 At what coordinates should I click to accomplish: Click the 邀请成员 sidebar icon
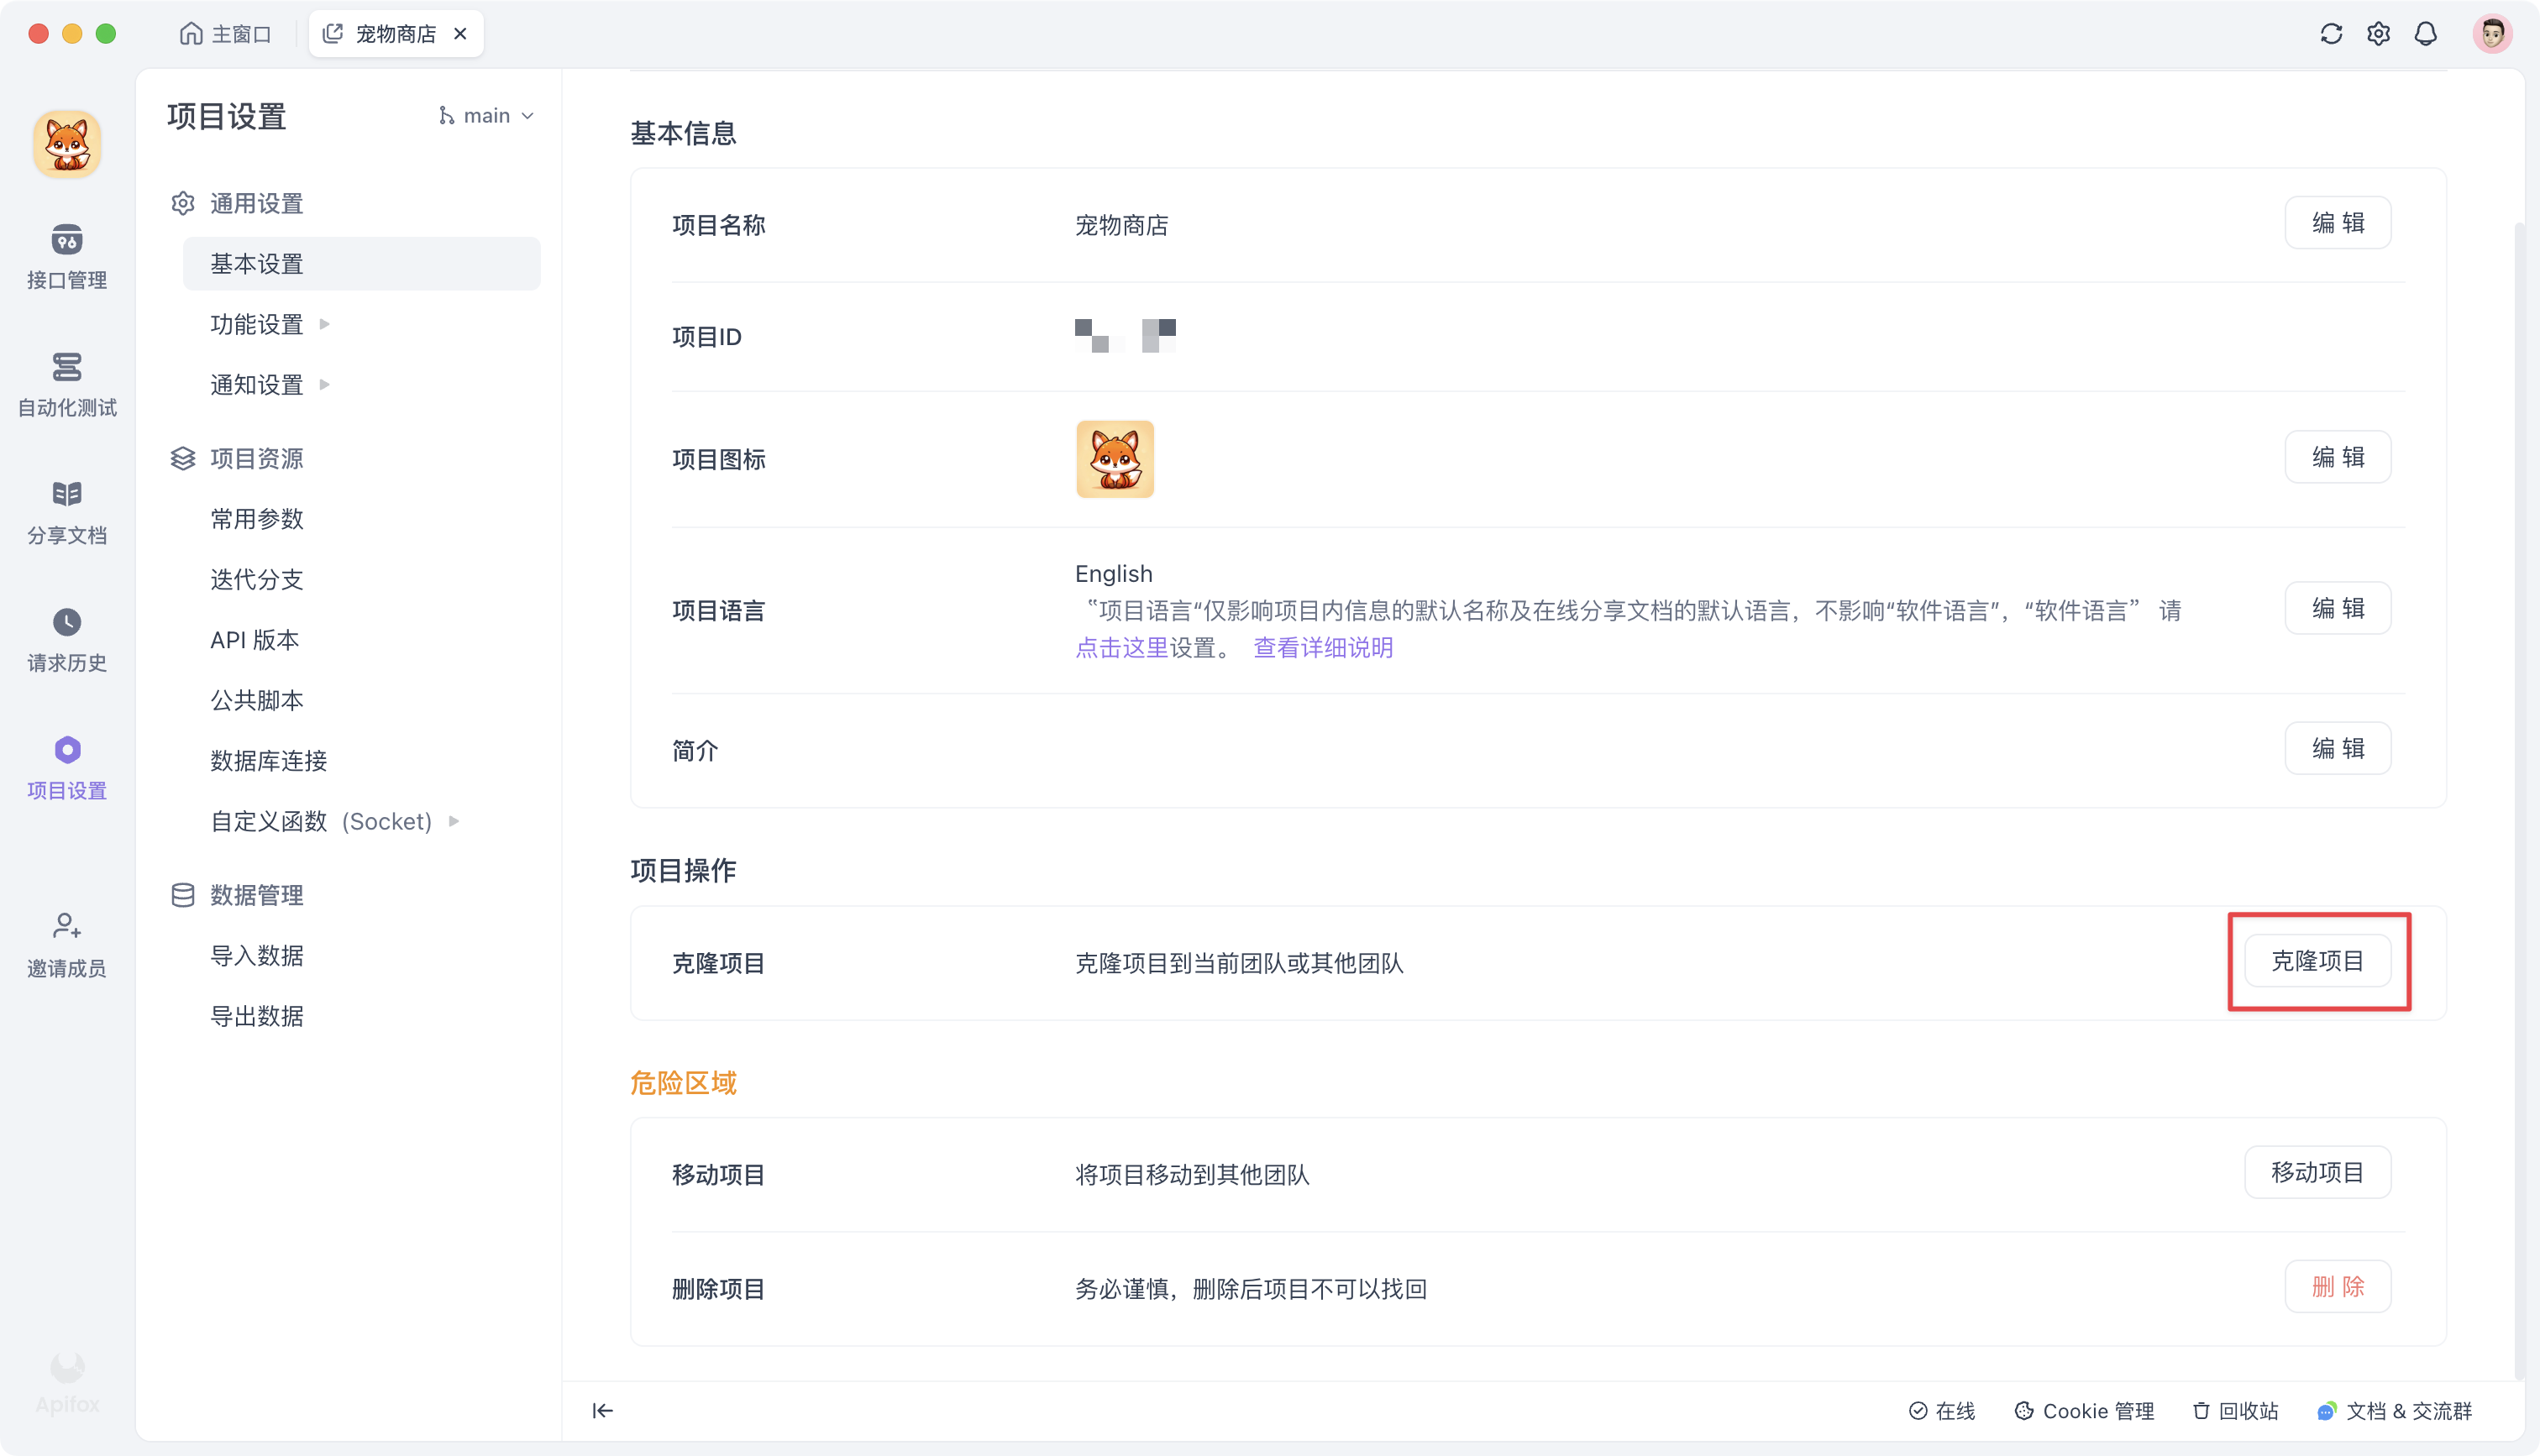(66, 942)
